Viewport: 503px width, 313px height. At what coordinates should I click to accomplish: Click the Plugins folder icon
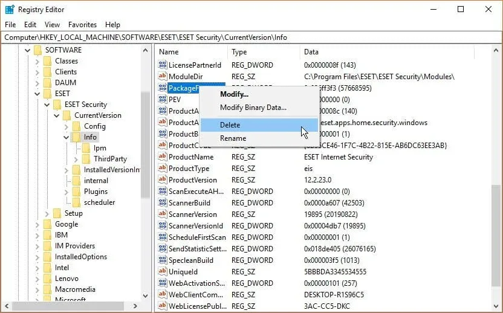[x=76, y=192]
